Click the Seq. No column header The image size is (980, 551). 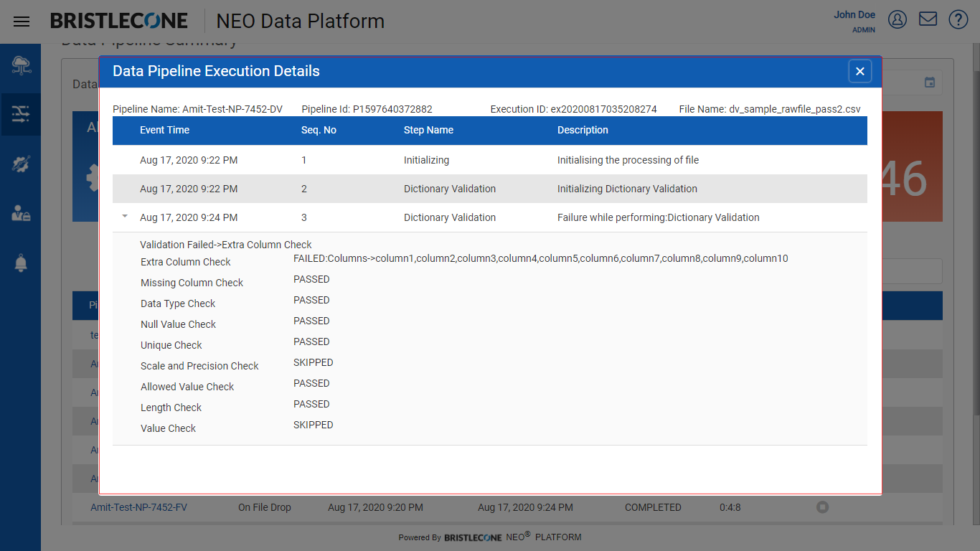[319, 130]
